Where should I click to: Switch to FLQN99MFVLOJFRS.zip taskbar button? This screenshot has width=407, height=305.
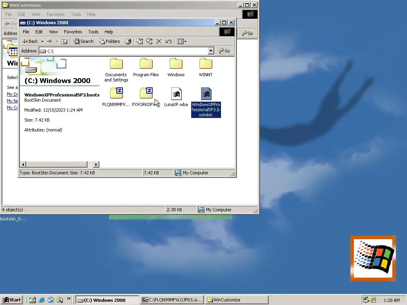click(172, 300)
